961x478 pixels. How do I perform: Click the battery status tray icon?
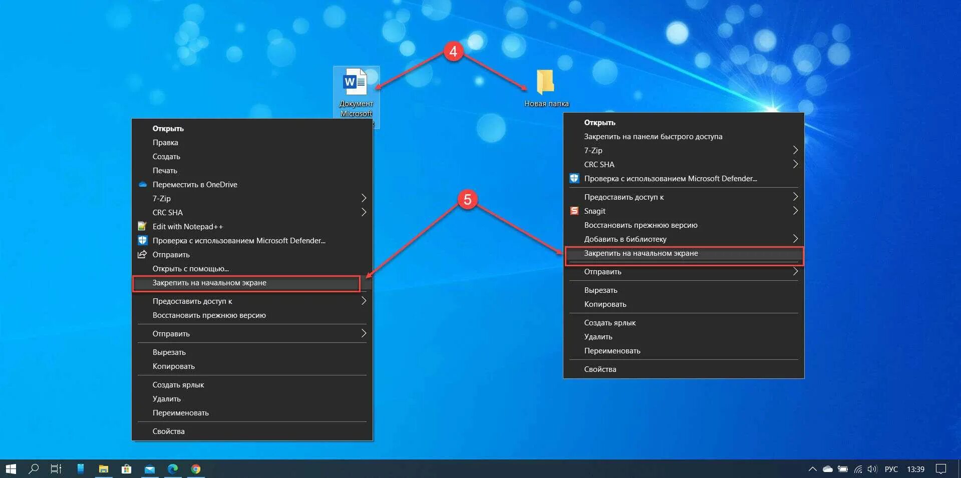[x=843, y=469]
